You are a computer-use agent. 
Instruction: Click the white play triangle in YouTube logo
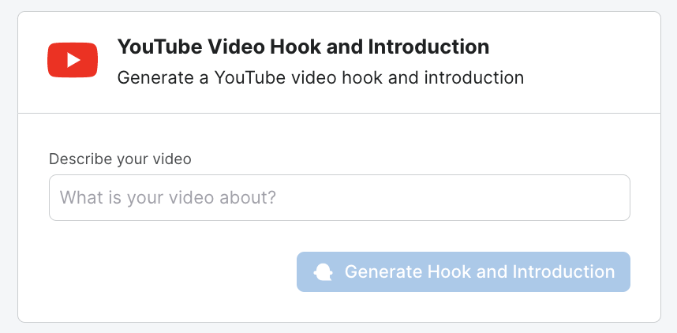click(73, 60)
